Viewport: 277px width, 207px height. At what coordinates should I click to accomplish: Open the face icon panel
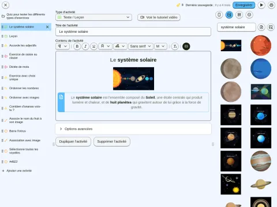[x=249, y=15]
